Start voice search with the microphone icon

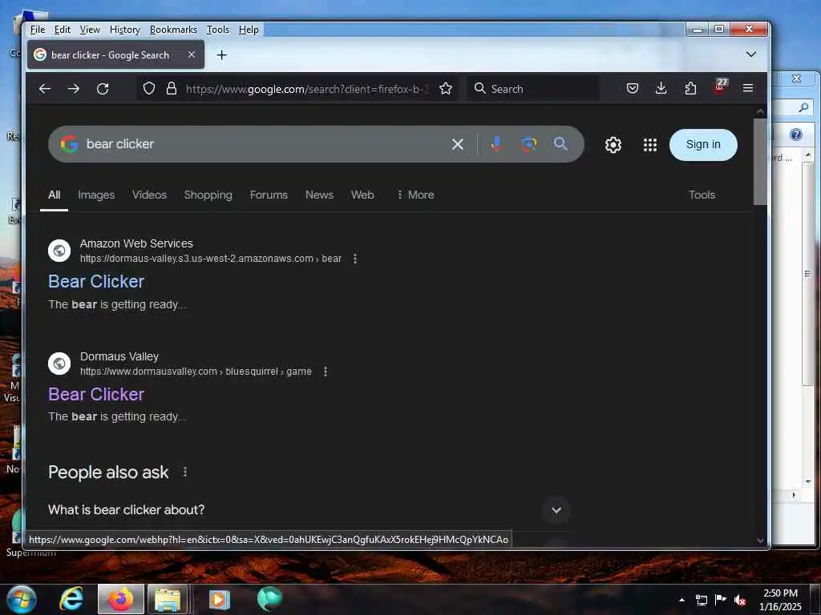point(496,144)
